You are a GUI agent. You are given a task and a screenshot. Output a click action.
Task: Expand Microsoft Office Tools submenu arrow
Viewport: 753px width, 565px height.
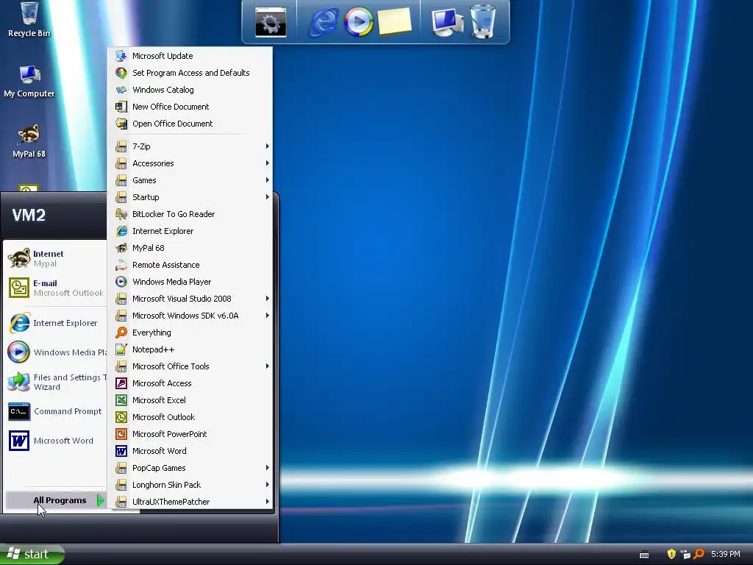click(x=268, y=366)
